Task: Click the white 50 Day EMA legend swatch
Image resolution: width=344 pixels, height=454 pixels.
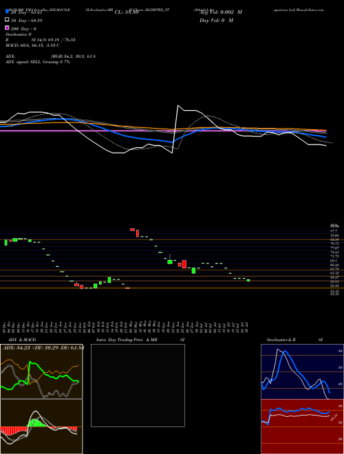Action: point(7,20)
